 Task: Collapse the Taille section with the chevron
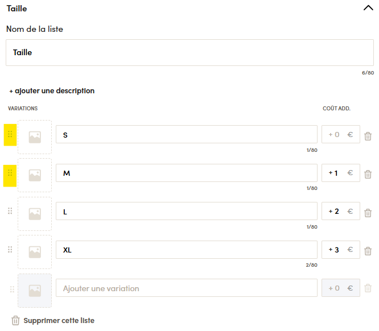(x=368, y=8)
